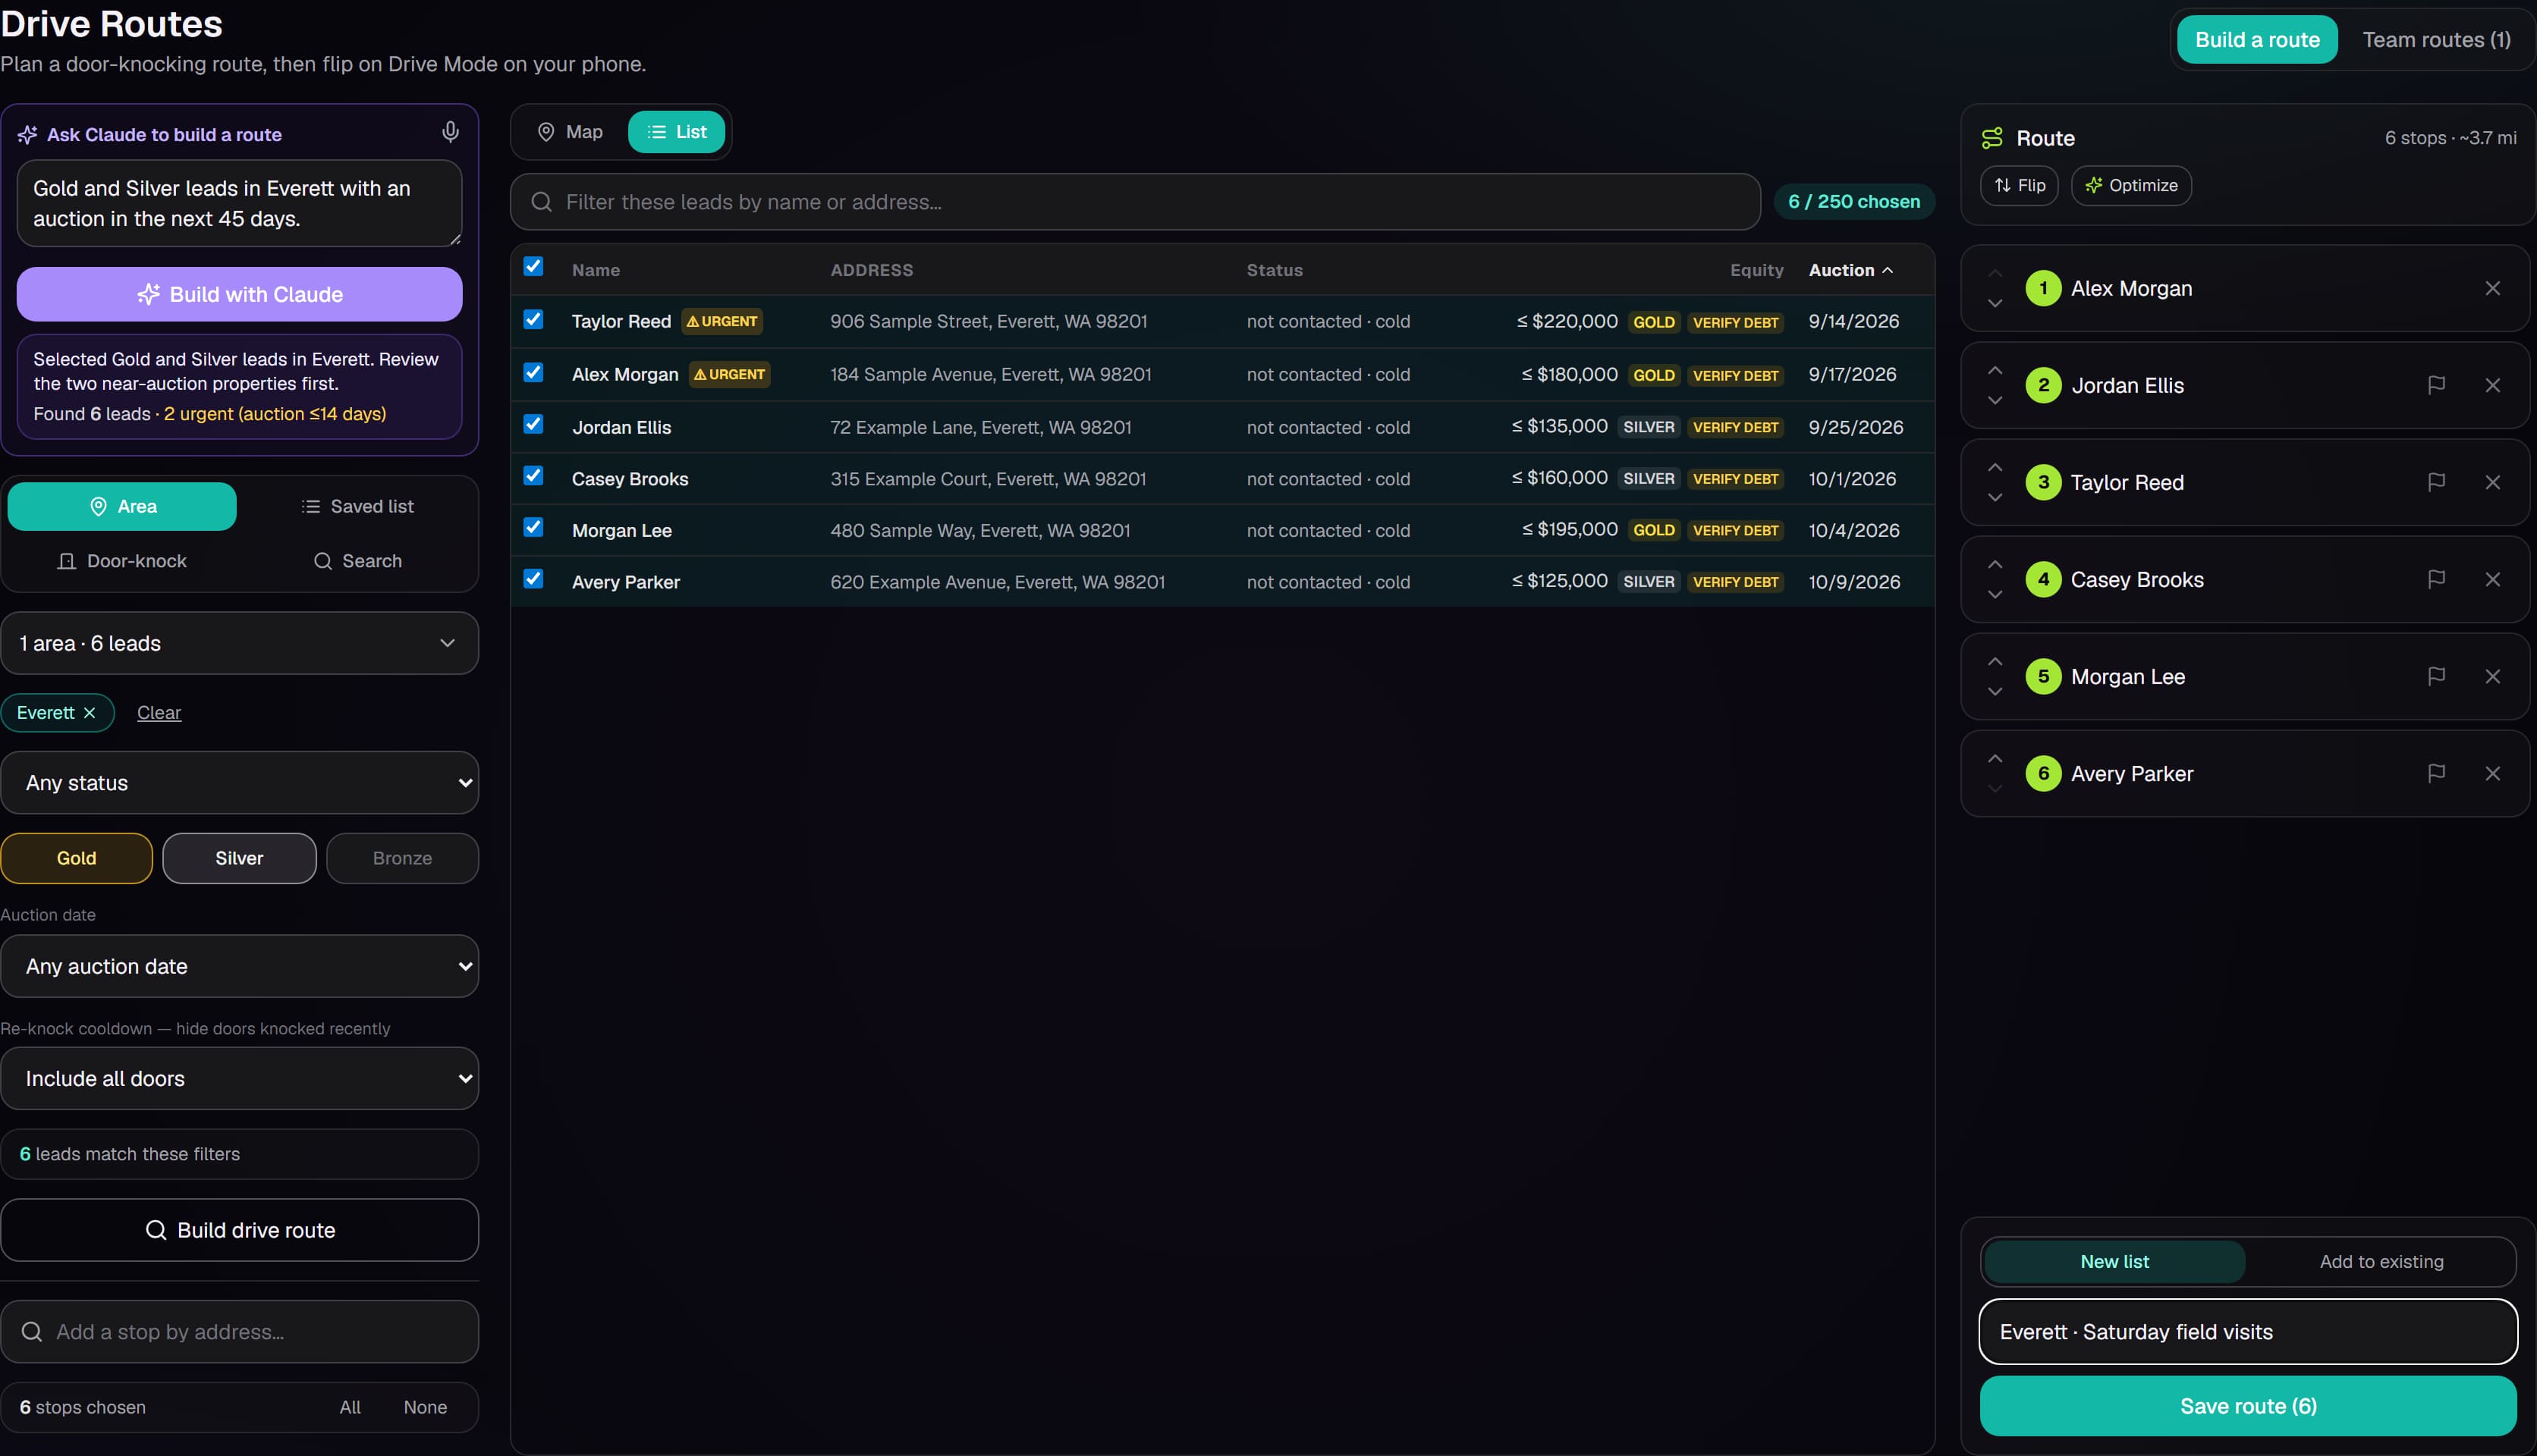Click the microphone voice input icon
This screenshot has width=2537, height=1456.
pos(450,132)
